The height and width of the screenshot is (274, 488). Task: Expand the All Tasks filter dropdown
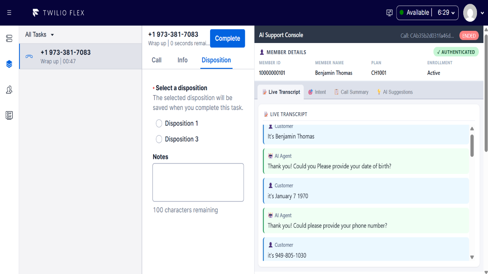pos(40,35)
